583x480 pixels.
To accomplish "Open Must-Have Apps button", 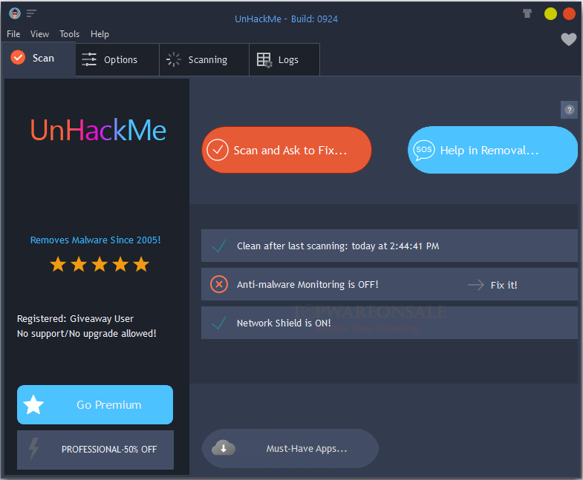I will [x=290, y=448].
